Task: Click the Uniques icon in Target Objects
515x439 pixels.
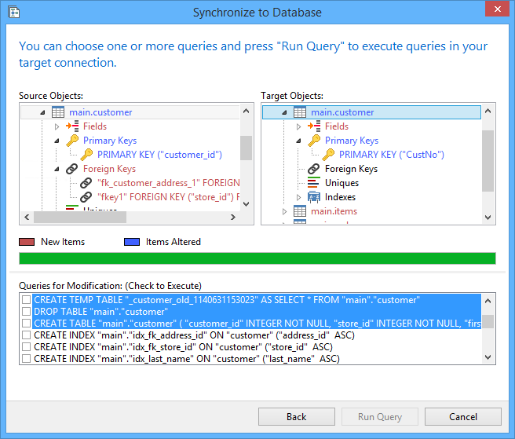Action: point(314,183)
